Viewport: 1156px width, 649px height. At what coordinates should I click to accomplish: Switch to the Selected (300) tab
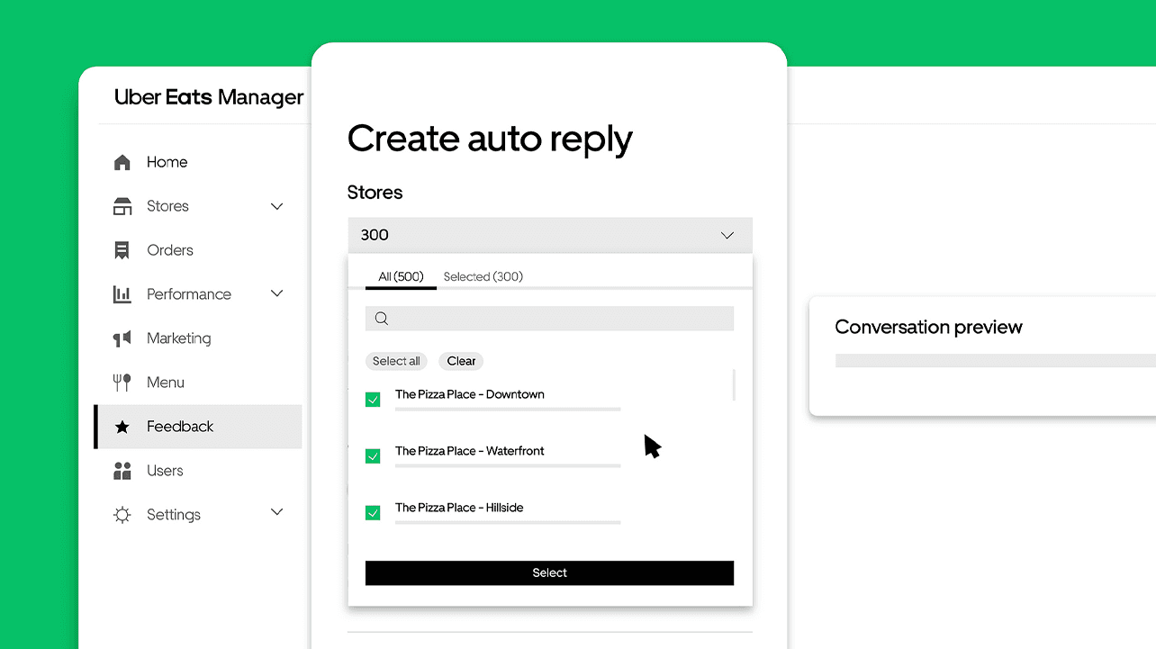(483, 276)
